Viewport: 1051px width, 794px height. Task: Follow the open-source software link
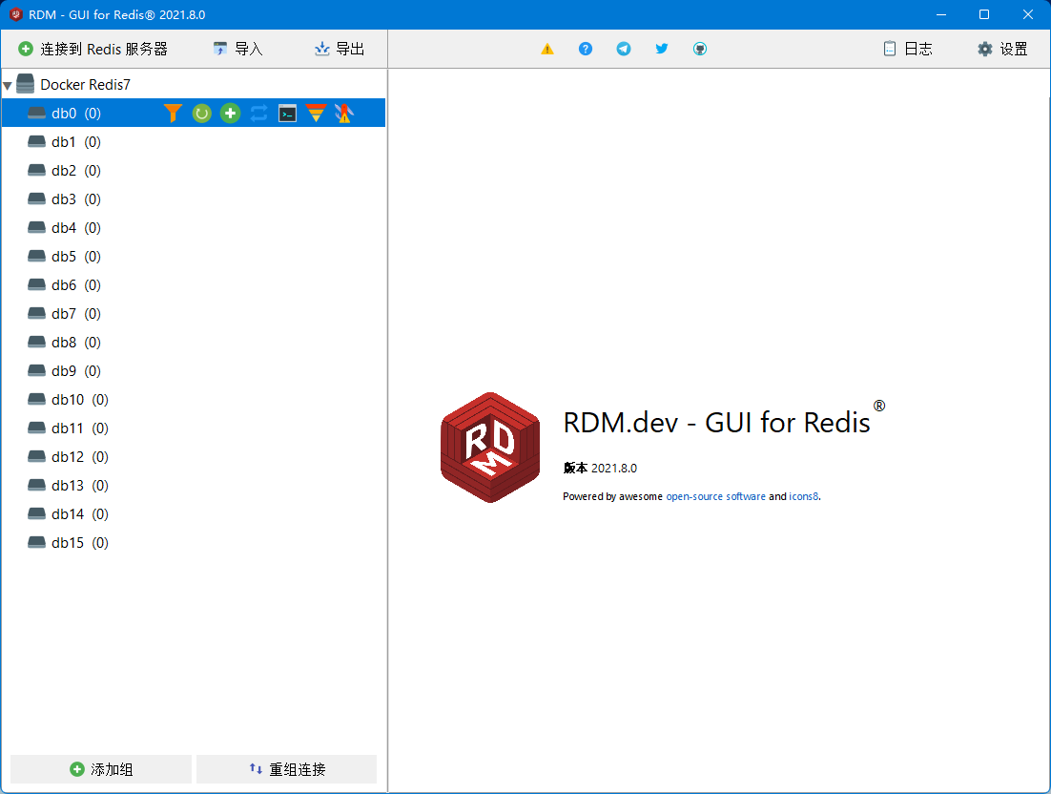(715, 496)
